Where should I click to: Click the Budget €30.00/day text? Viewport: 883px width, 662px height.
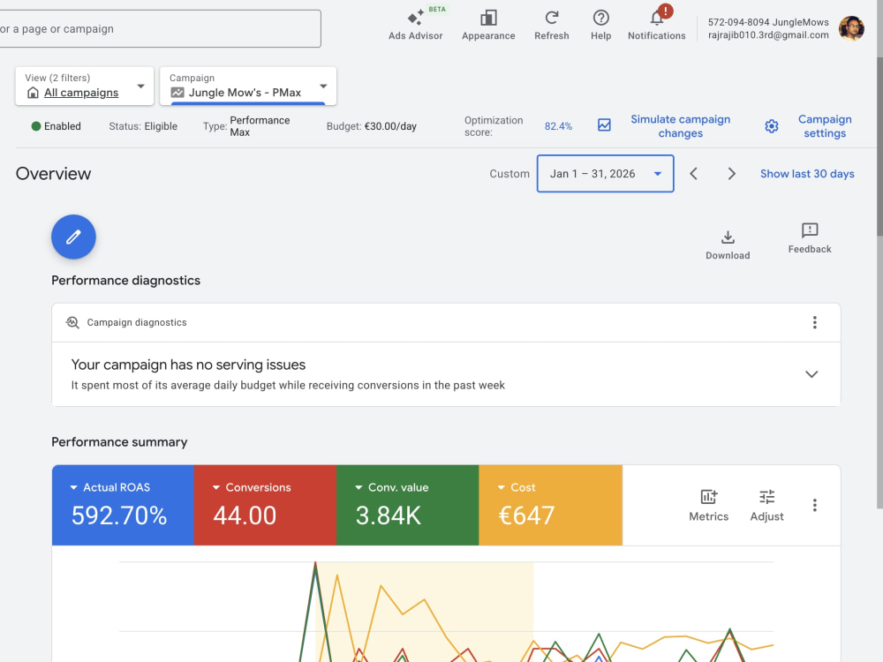[x=372, y=126]
